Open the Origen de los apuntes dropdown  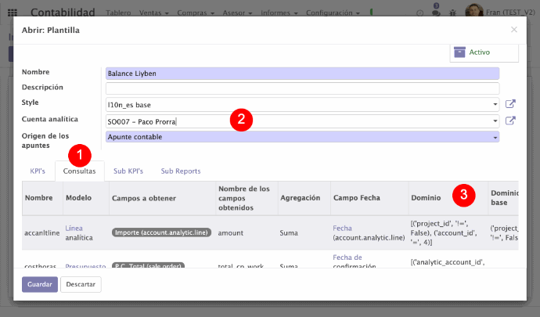click(495, 137)
